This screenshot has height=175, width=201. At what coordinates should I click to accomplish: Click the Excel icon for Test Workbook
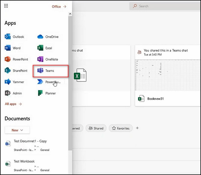click(x=8, y=164)
